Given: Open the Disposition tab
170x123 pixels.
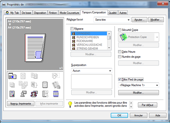Looking at the screenshot, I should point(40,13).
